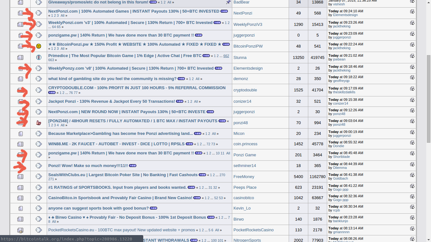Click last-post icon in Primedice row
This screenshot has height=242, width=431.
412,56
